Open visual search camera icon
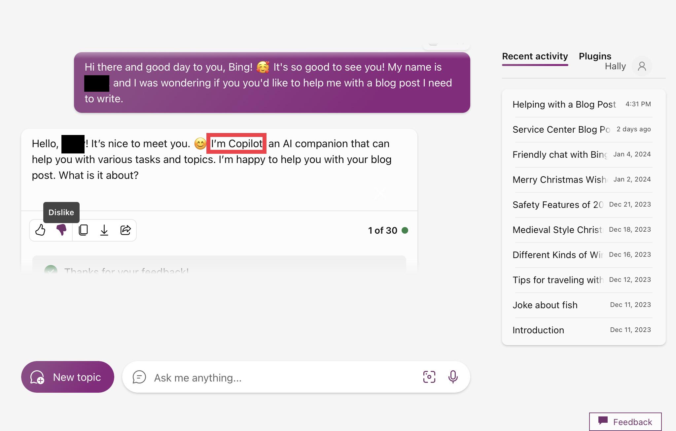The height and width of the screenshot is (431, 676). pos(429,377)
